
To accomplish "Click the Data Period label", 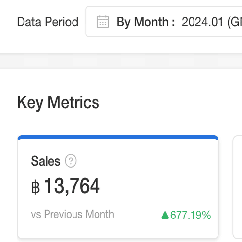I will [48, 22].
